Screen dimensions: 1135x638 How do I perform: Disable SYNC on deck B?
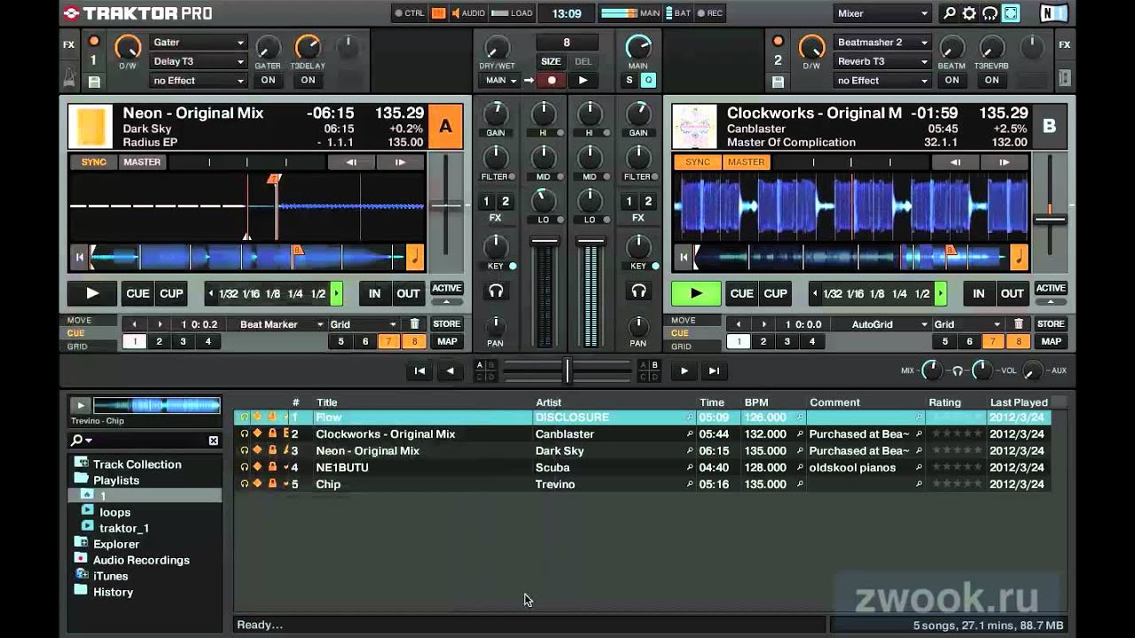pyautogui.click(x=698, y=162)
